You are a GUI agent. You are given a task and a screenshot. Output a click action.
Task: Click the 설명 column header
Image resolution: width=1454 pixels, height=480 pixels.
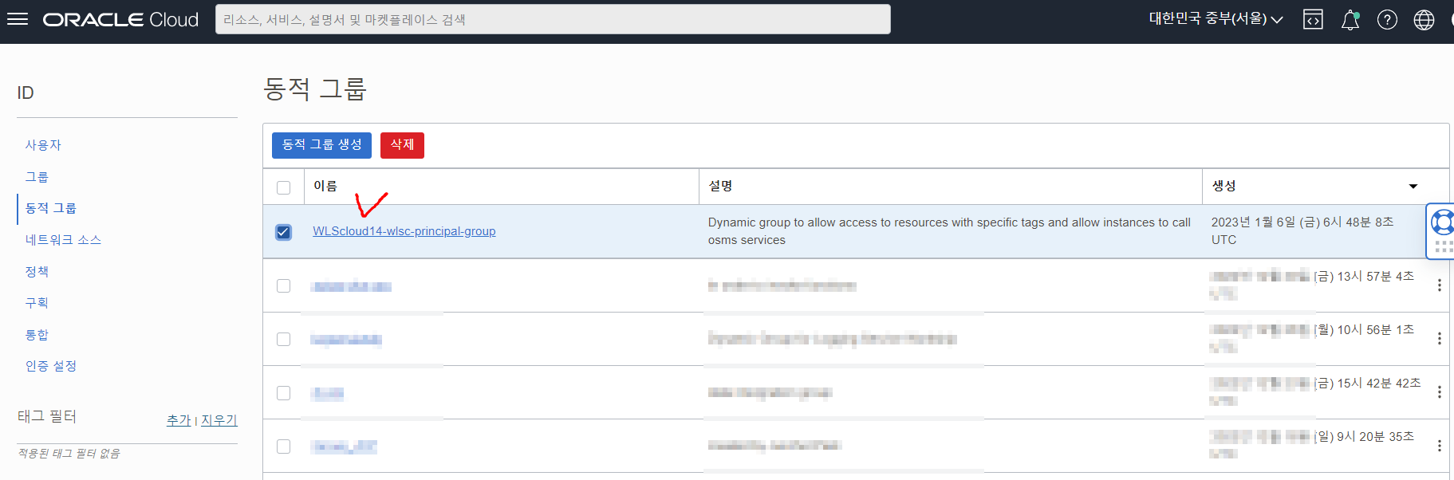coord(720,186)
